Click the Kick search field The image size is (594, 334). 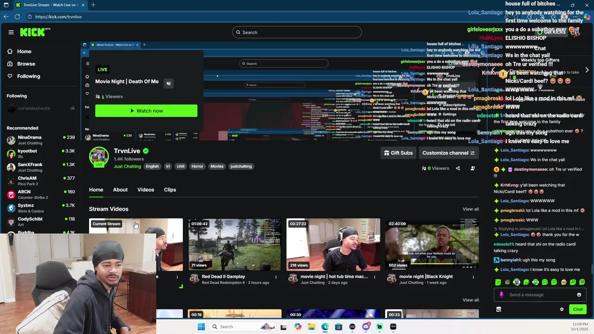(297, 32)
